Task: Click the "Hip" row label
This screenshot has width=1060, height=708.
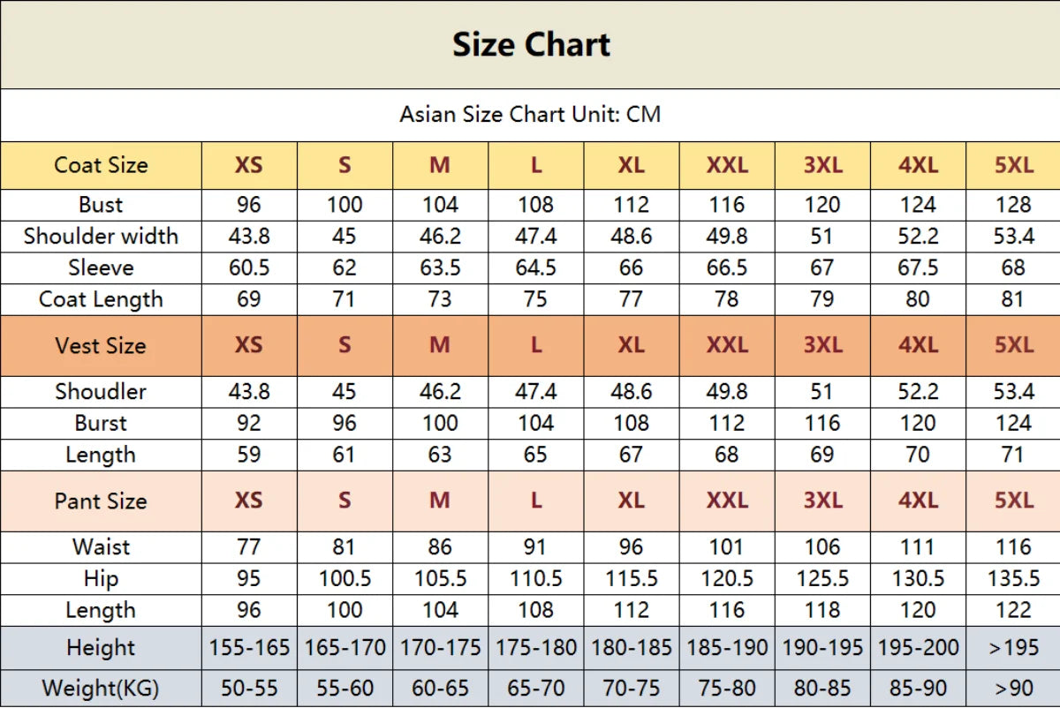Action: [101, 578]
